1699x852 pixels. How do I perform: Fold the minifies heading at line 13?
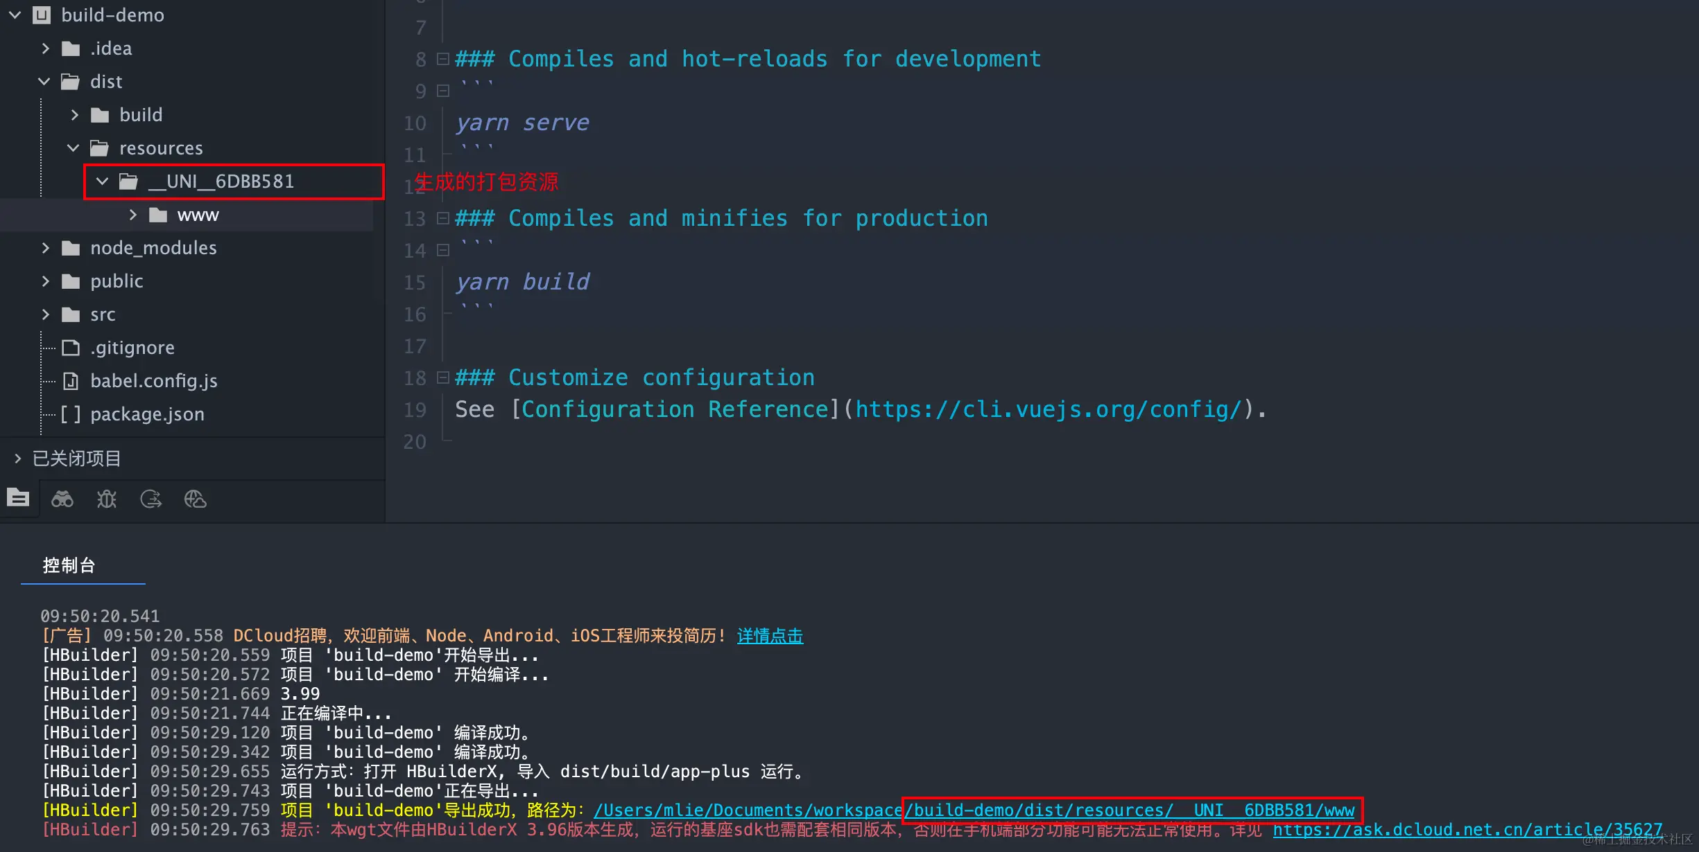click(443, 218)
